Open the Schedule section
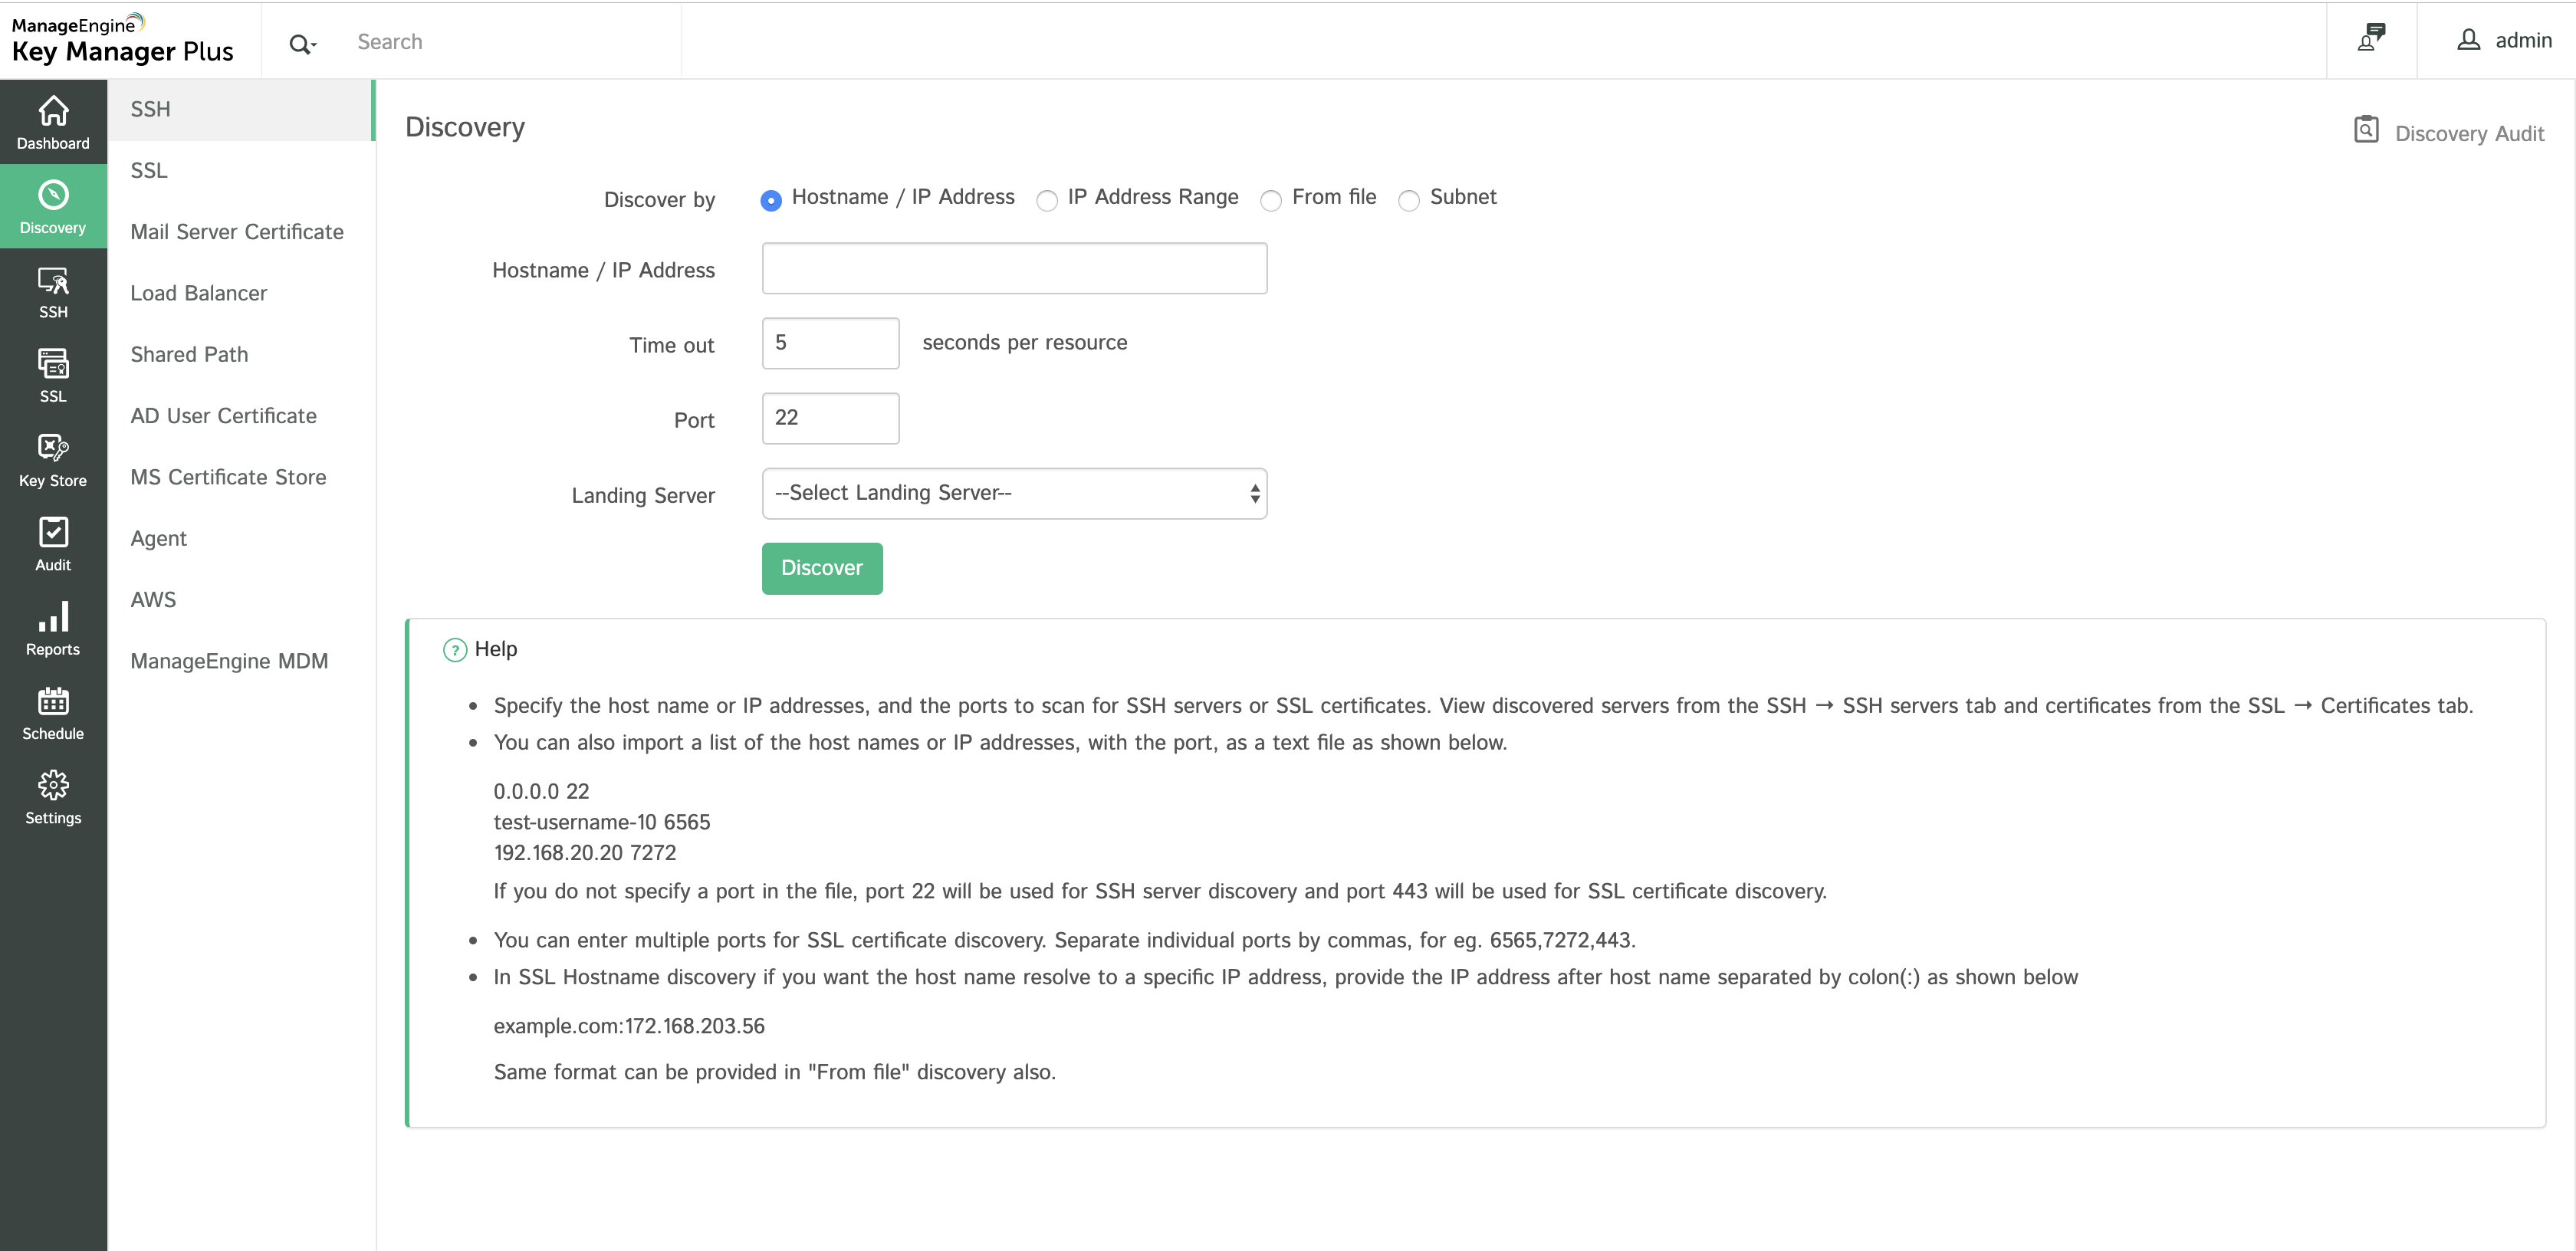Viewport: 2576px width, 1251px height. (x=52, y=712)
